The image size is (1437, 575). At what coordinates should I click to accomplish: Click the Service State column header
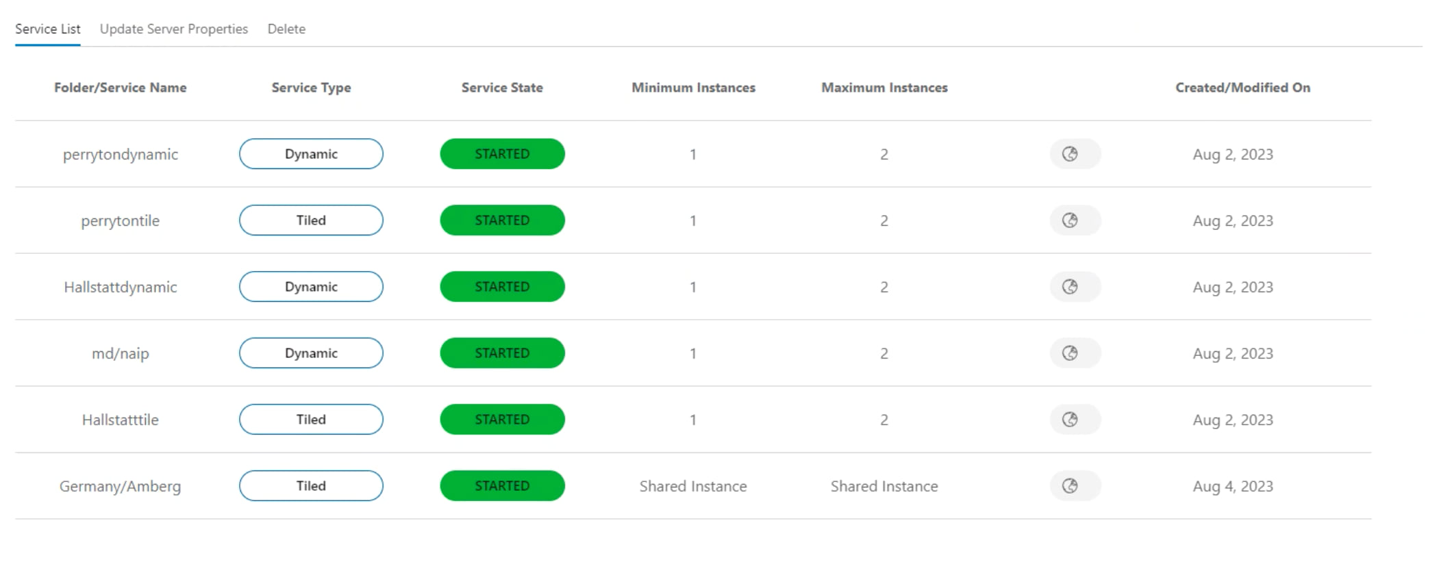(x=502, y=88)
